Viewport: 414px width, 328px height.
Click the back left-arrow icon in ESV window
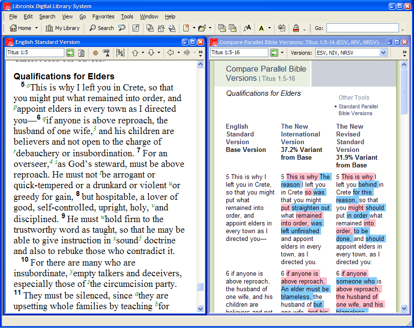(x=171, y=53)
